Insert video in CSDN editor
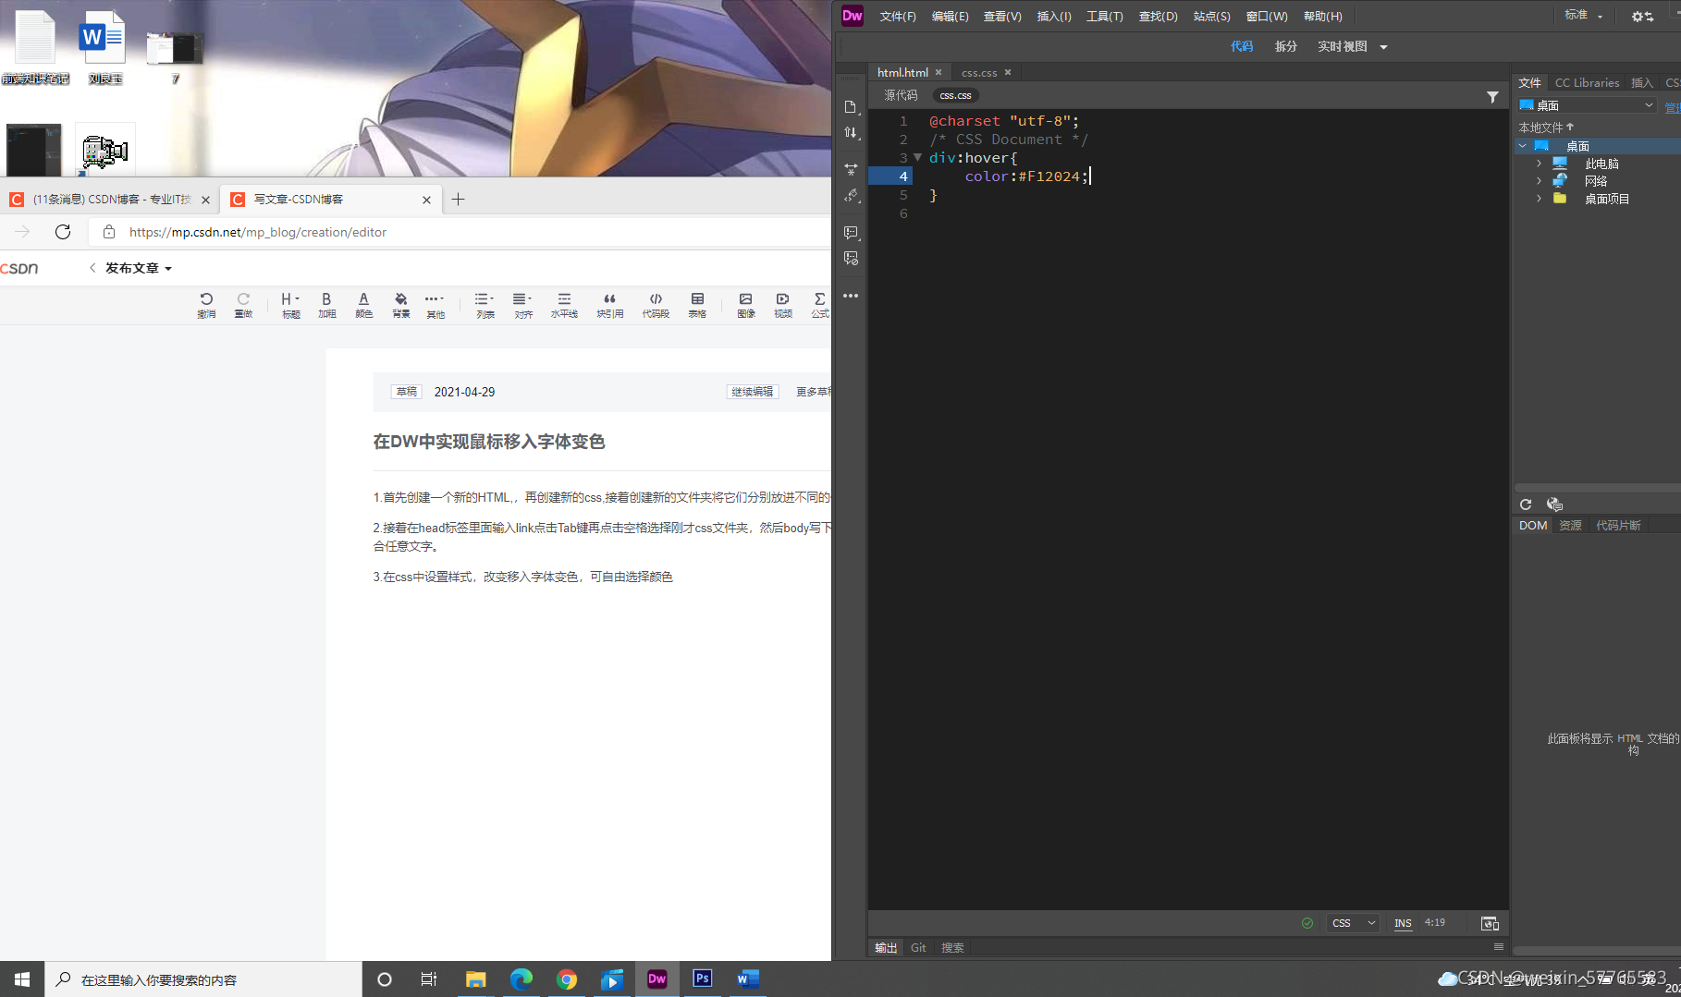 pos(782,304)
